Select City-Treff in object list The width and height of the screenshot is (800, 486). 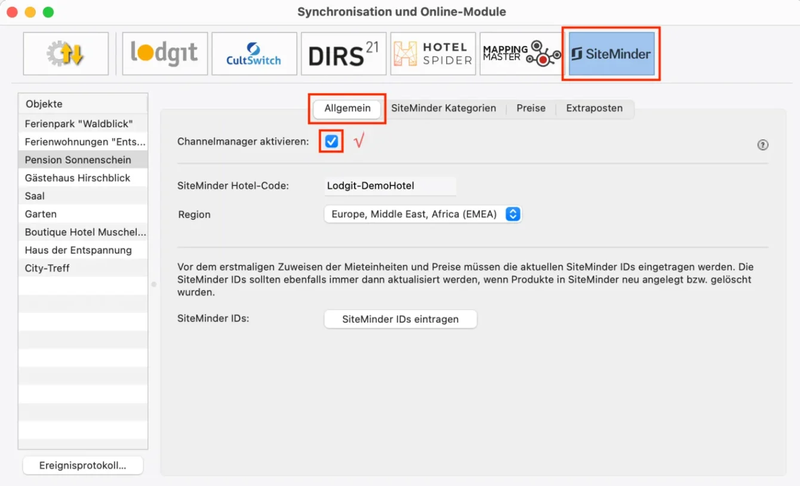(x=83, y=268)
